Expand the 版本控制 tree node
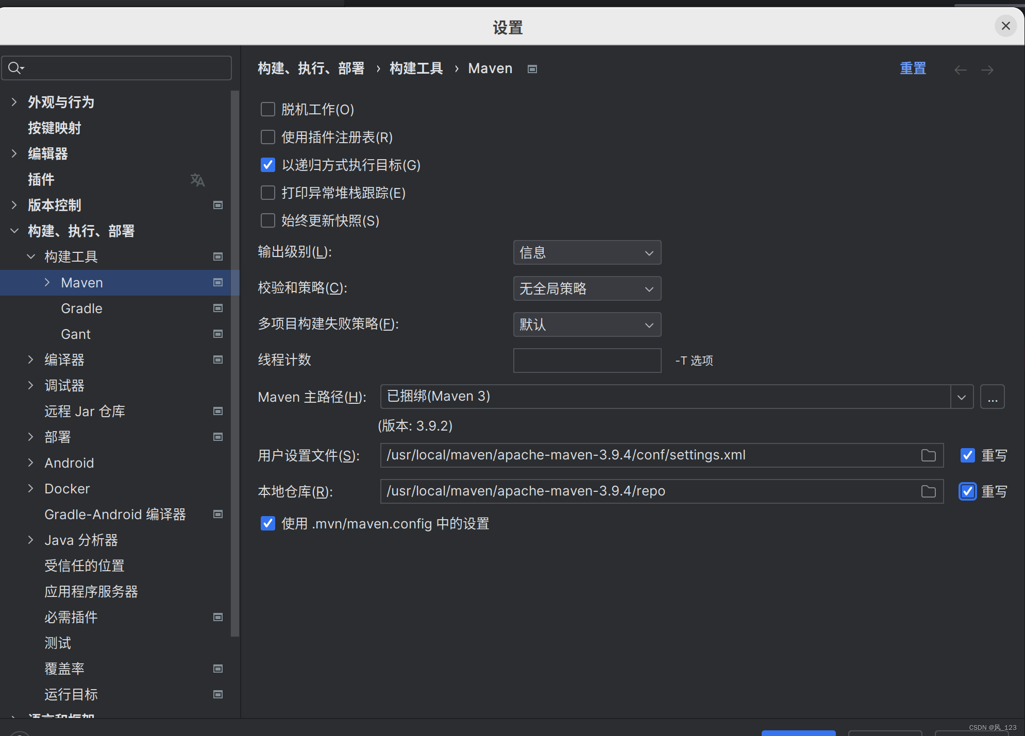Image resolution: width=1025 pixels, height=736 pixels. (x=14, y=205)
